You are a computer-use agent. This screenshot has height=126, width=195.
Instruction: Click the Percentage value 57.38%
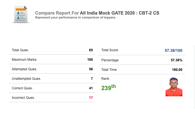click(176, 60)
